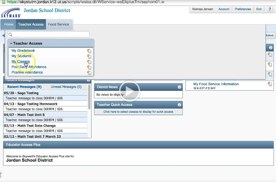Image resolution: width=276 pixels, height=182 pixels.
Task: Click the icon beside My Food Service Information
Action: [270, 84]
